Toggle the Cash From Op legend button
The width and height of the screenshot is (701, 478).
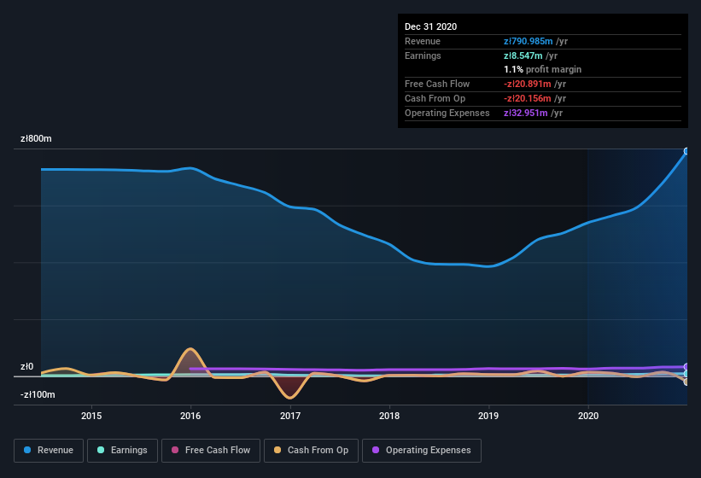click(x=311, y=451)
